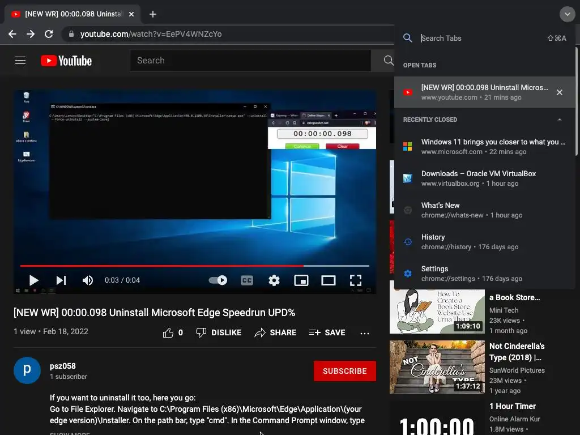Toggle the tab search dropdown button
Image resolution: width=580 pixels, height=435 pixels.
[x=567, y=14]
